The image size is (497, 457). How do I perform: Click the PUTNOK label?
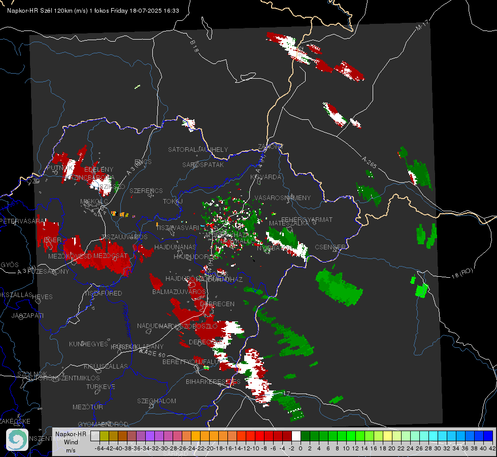(60, 168)
